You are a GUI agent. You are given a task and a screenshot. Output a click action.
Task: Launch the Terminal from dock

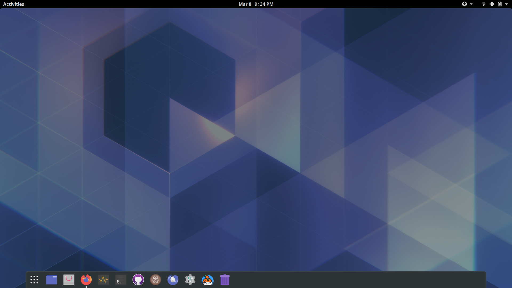pos(121,280)
